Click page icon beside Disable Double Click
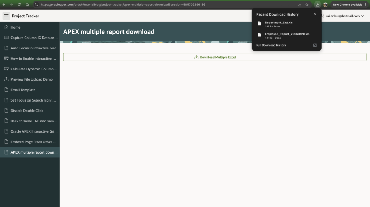The height and width of the screenshot is (207, 370). click(x=6, y=111)
